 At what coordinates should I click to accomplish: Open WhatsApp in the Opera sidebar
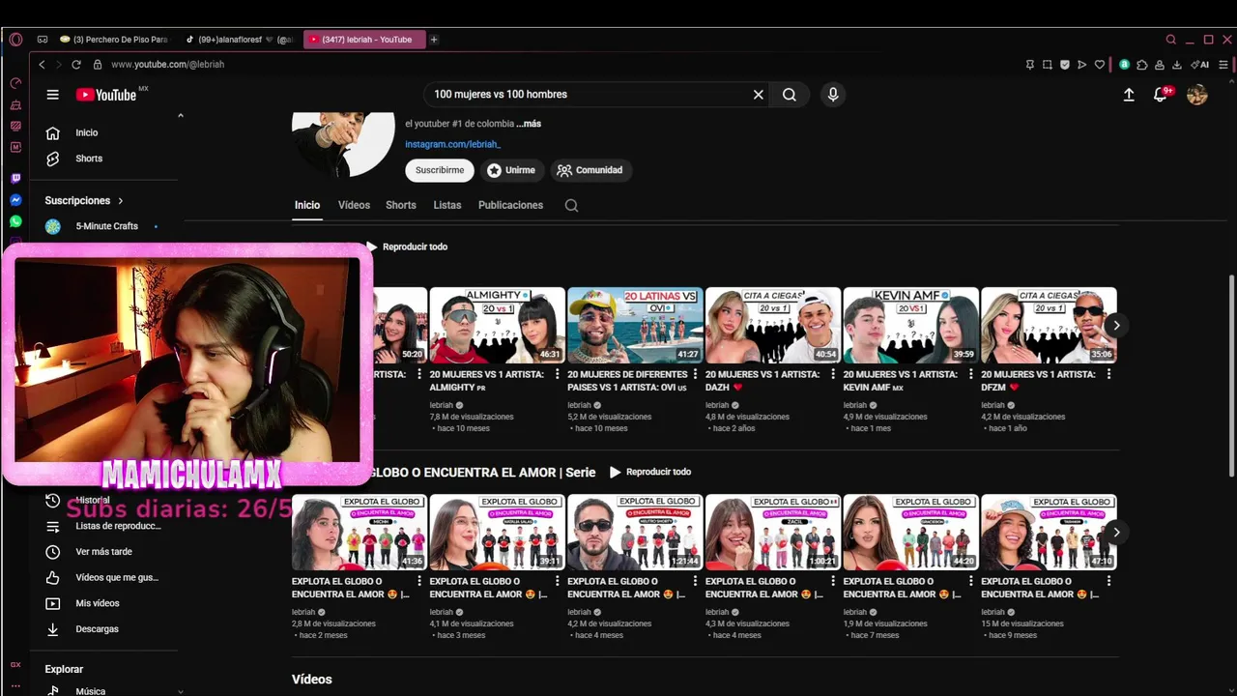15,221
